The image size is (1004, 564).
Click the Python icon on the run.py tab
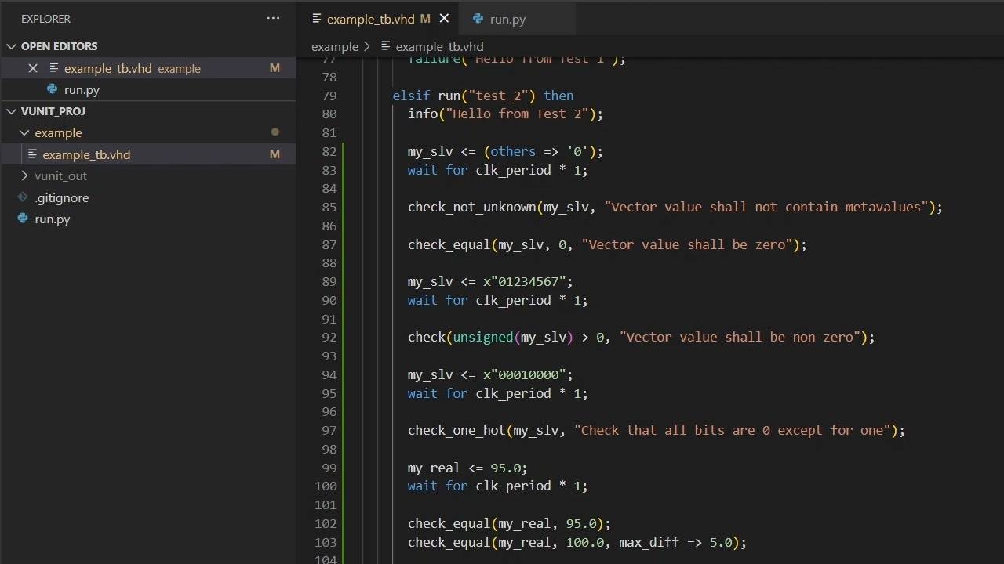(x=478, y=19)
